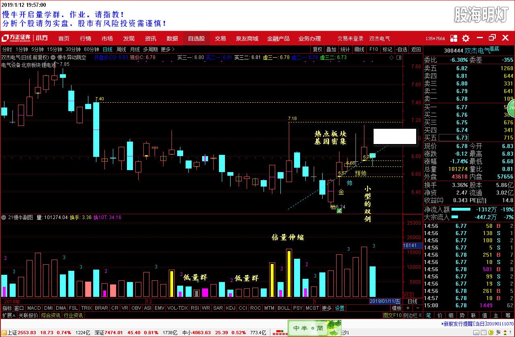This screenshot has width=515, height=337.
Task: Expand the 更多 period options
Action: pos(167,49)
